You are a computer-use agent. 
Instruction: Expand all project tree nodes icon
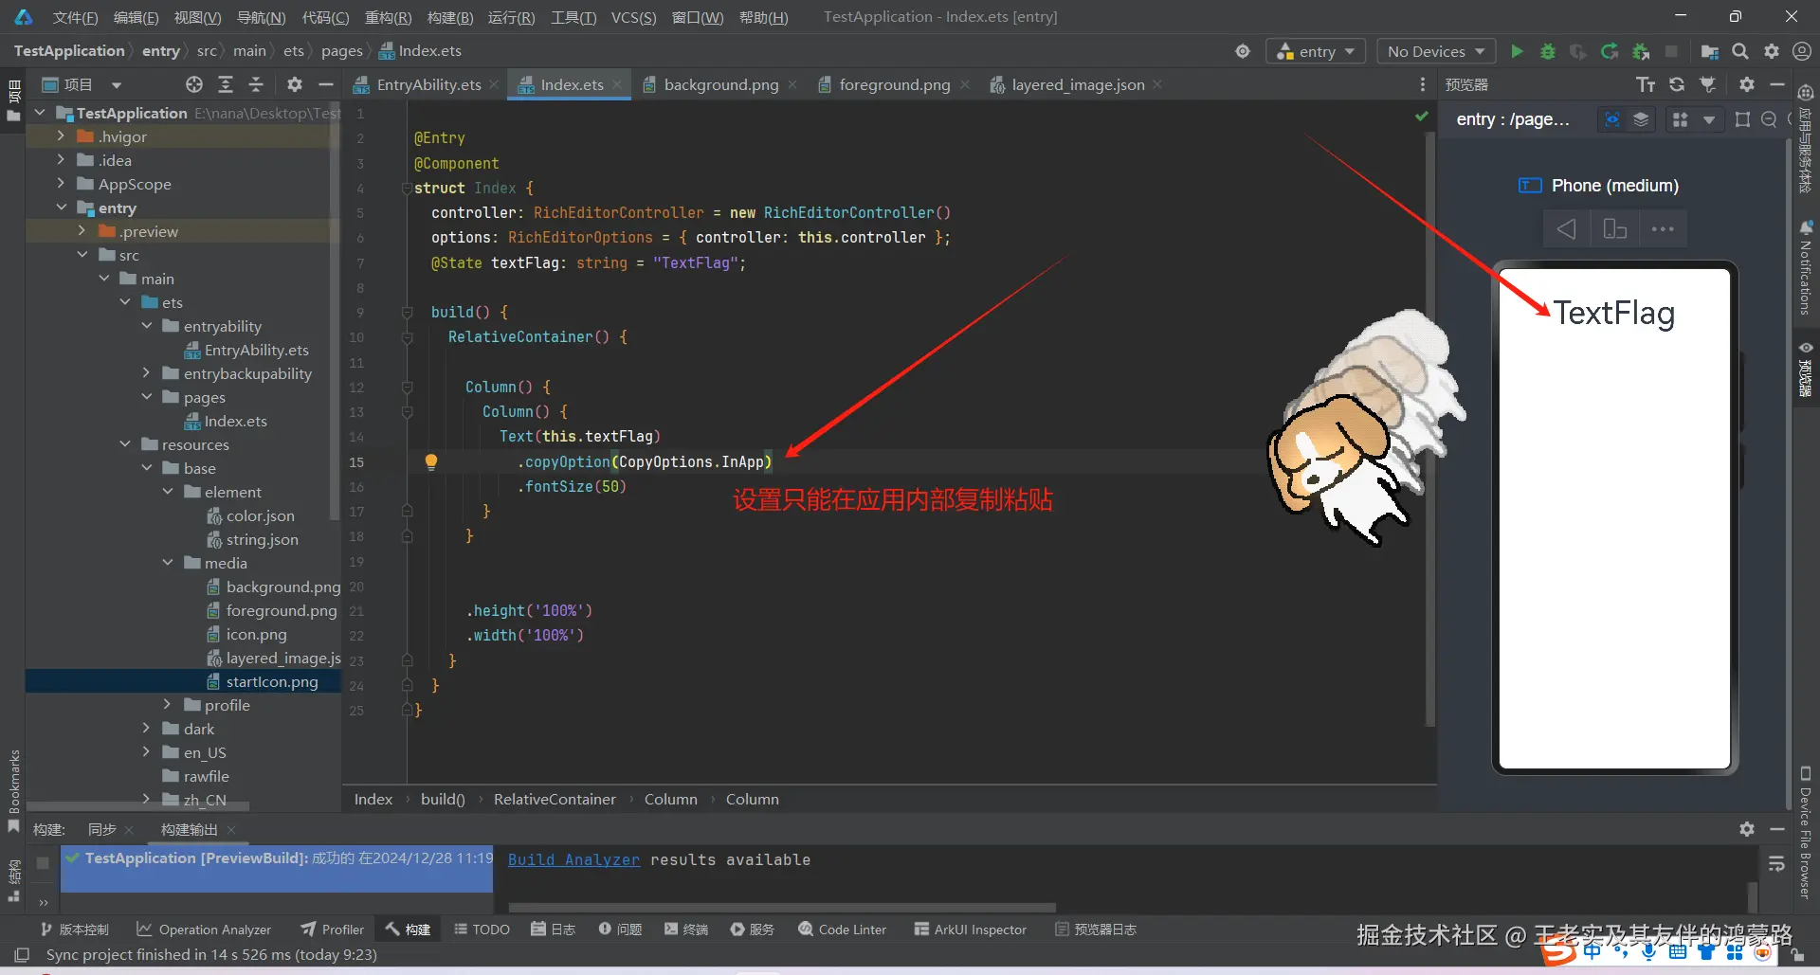226,84
